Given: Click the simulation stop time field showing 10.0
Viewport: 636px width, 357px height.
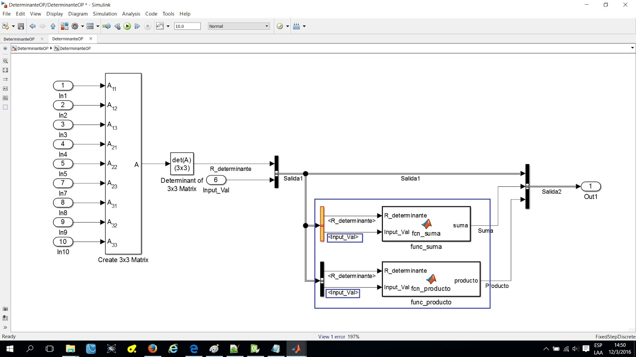Looking at the screenshot, I should point(187,26).
